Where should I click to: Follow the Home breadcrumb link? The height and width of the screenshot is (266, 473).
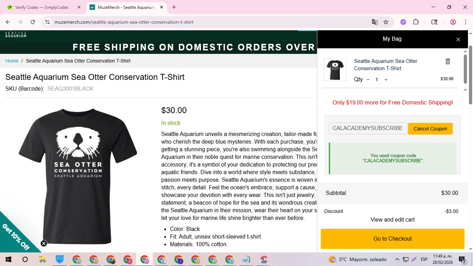pos(12,61)
